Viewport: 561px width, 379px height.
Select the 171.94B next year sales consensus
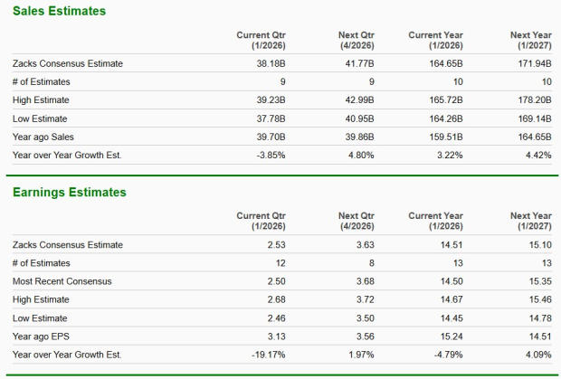click(x=532, y=63)
